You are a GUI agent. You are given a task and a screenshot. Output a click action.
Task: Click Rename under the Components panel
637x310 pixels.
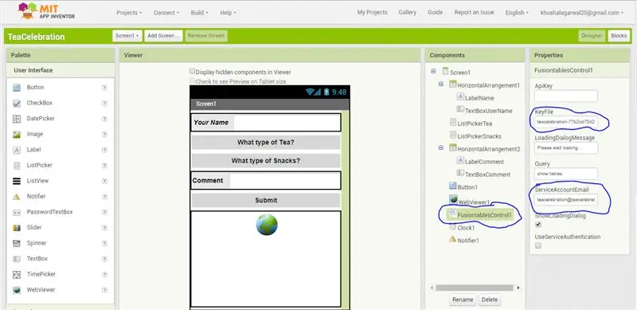click(463, 300)
